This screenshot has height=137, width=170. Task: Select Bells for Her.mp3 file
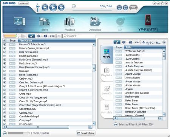click(x=28, y=52)
